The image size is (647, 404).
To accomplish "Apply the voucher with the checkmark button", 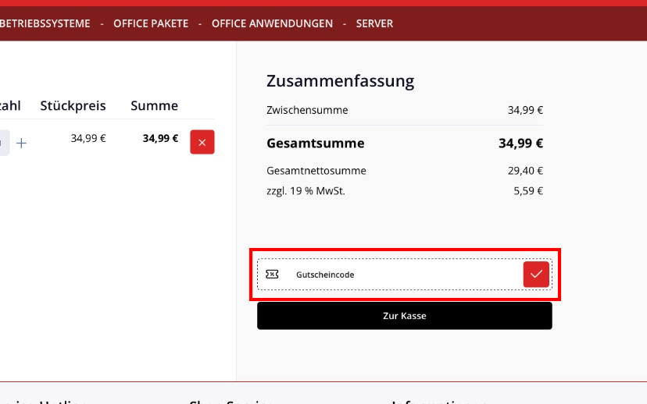I will pyautogui.click(x=536, y=275).
